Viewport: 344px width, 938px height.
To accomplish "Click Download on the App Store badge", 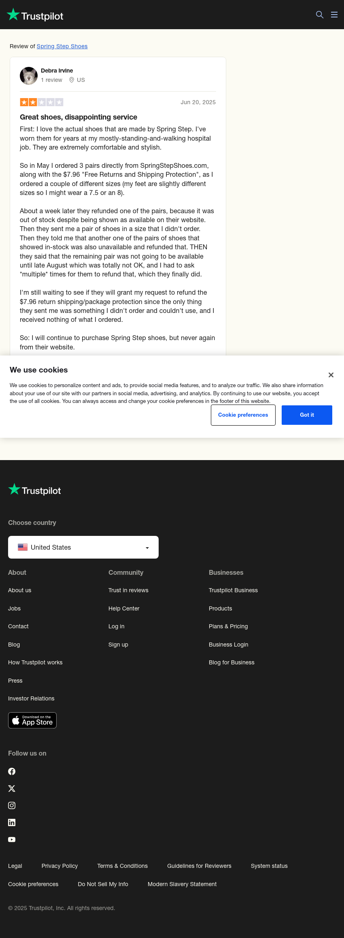I will 32,720.
